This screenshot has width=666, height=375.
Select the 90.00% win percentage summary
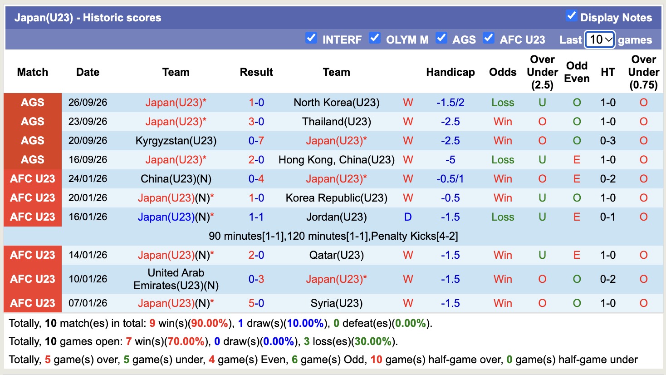coord(210,323)
